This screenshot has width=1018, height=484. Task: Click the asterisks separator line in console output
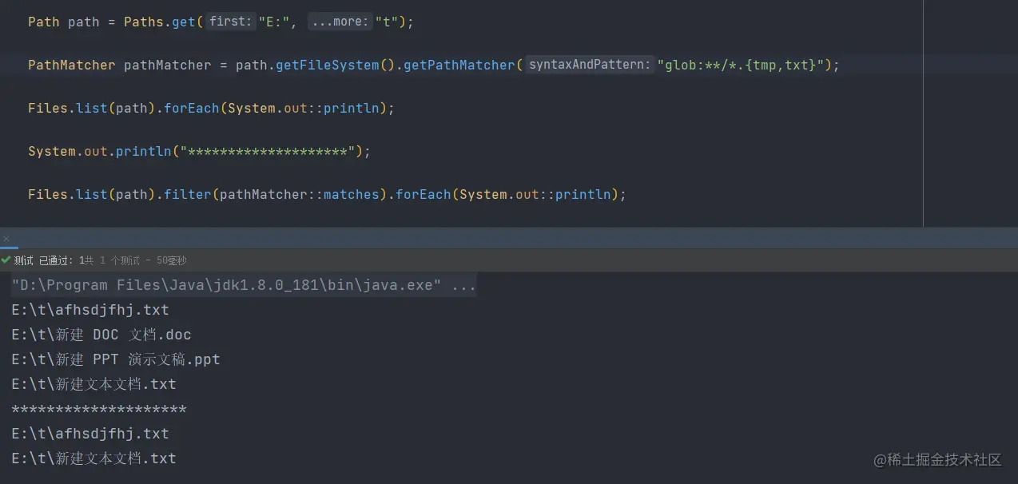tap(99, 409)
